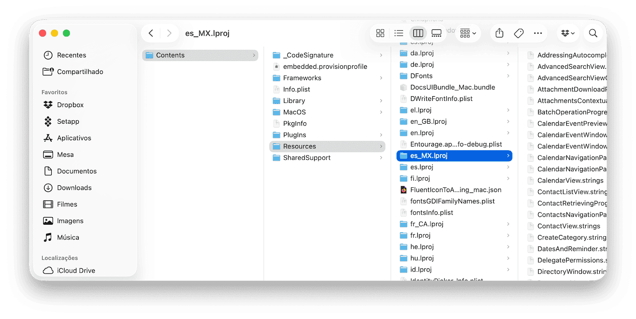636x319 pixels.
Task: Select BatchOperationProgress strings file
Action: pyautogui.click(x=566, y=112)
